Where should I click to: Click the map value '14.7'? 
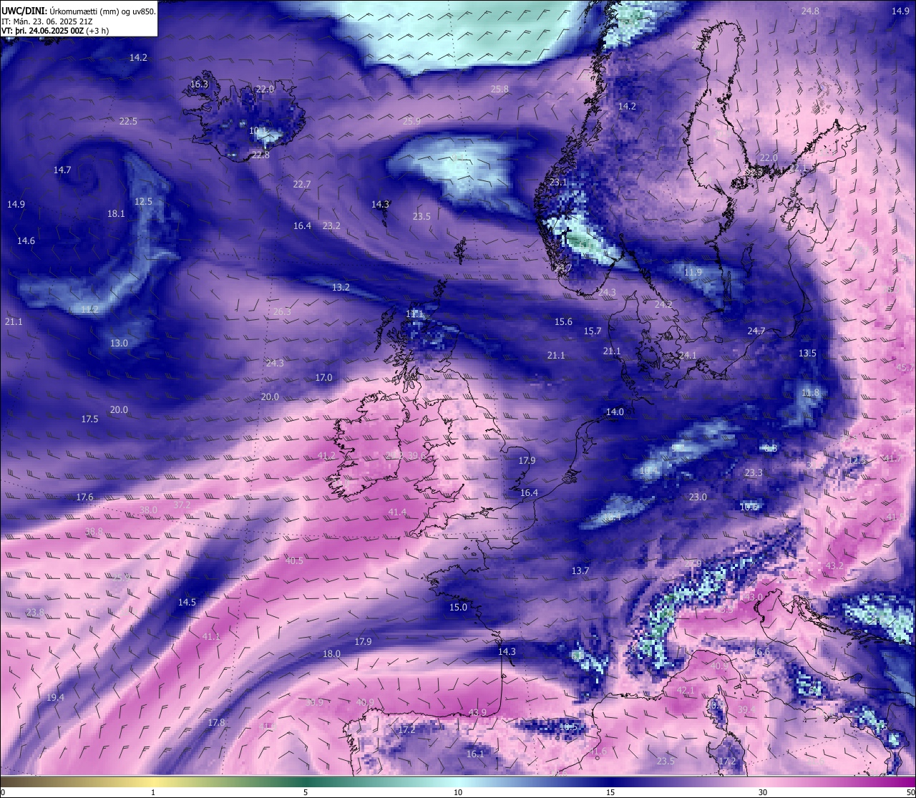[62, 170]
